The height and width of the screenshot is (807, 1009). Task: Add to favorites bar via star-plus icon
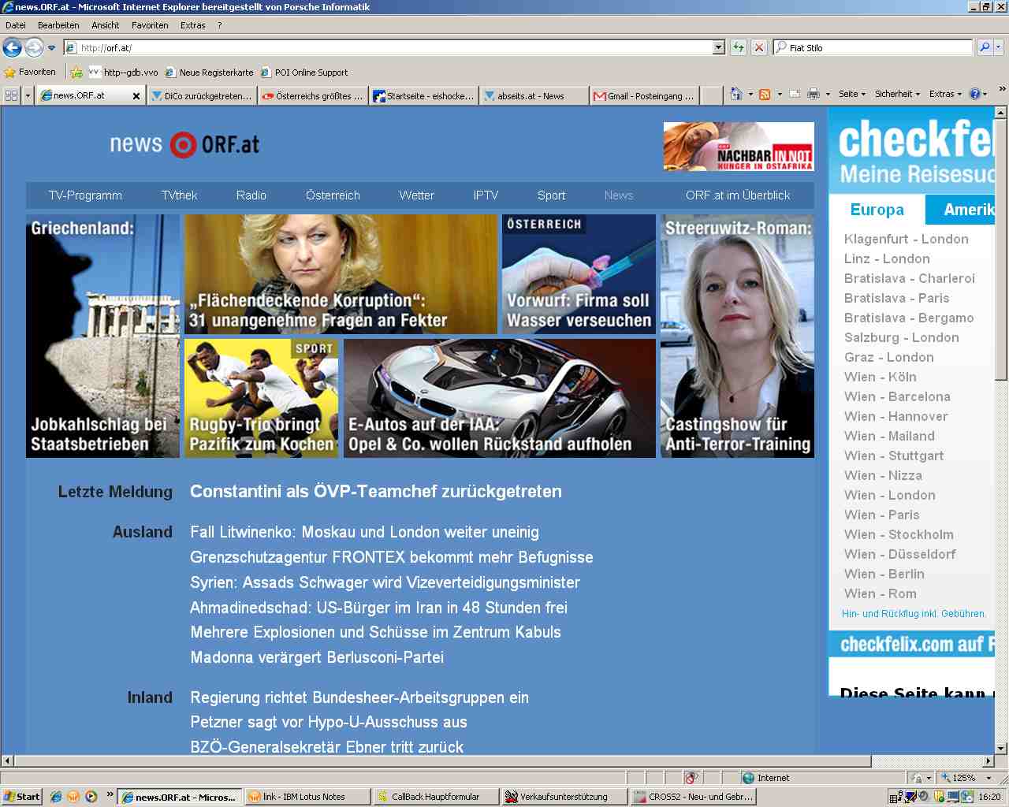76,73
